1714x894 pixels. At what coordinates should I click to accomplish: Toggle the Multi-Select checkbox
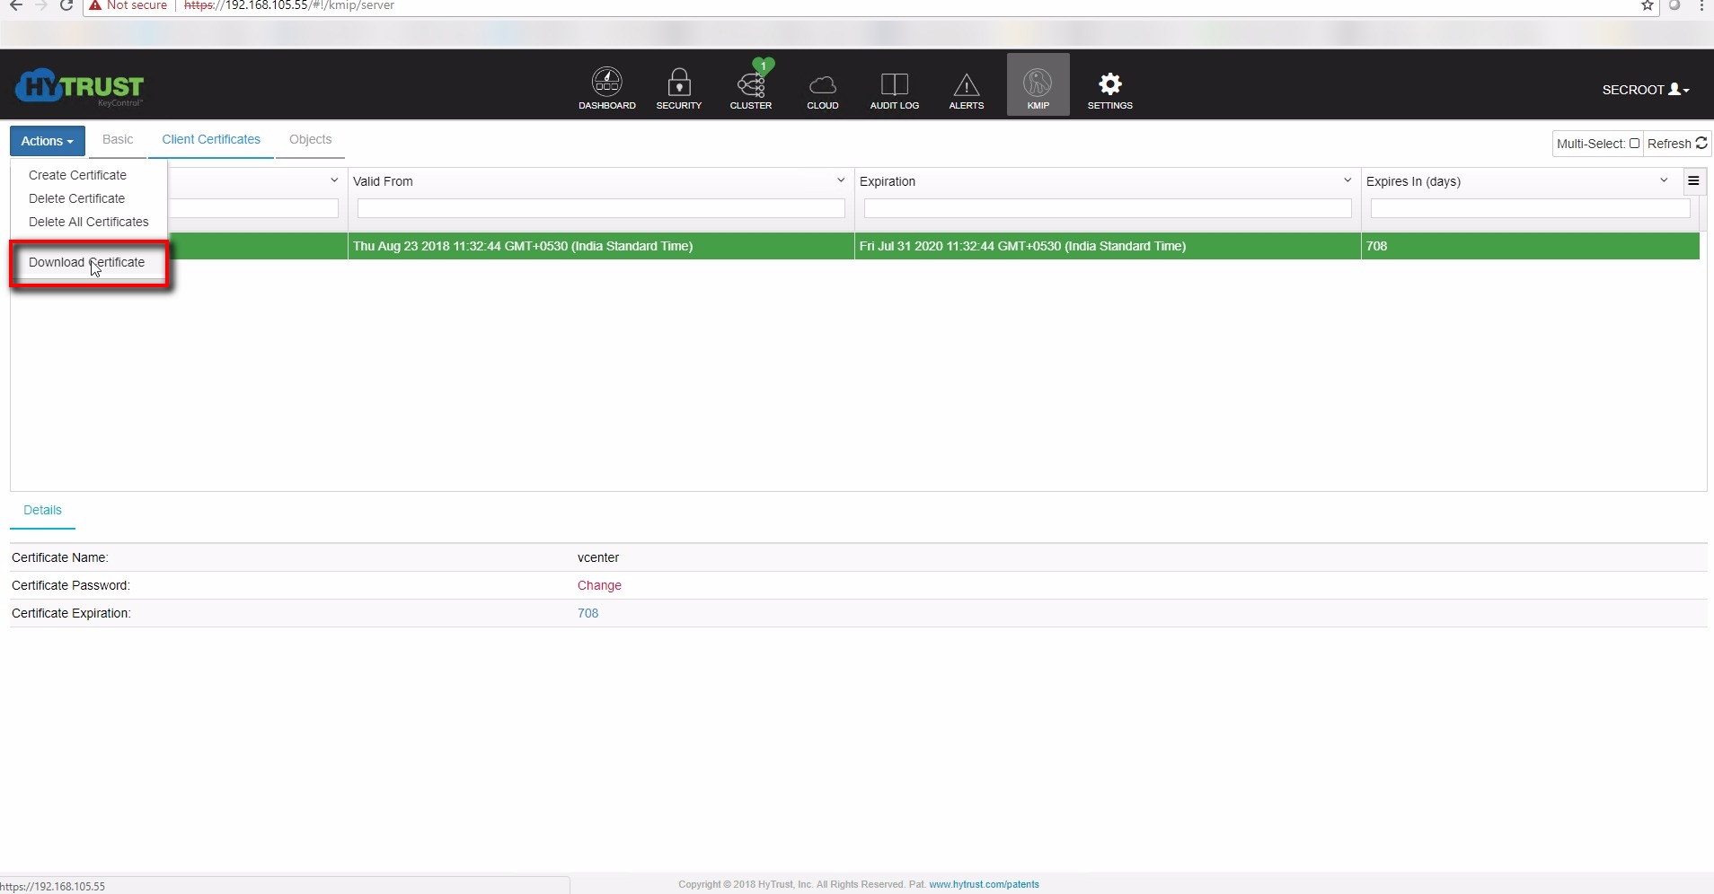(x=1634, y=144)
